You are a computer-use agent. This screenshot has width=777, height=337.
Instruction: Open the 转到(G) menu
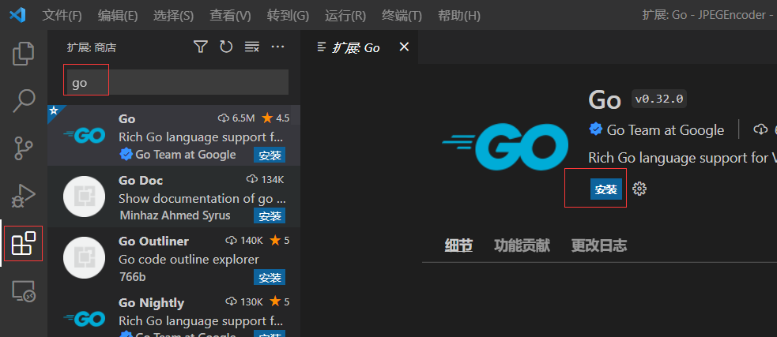pos(288,16)
